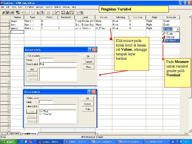Click the SPSS Data Editor taskbar button
The width and height of the screenshot is (192, 144).
coord(50,142)
